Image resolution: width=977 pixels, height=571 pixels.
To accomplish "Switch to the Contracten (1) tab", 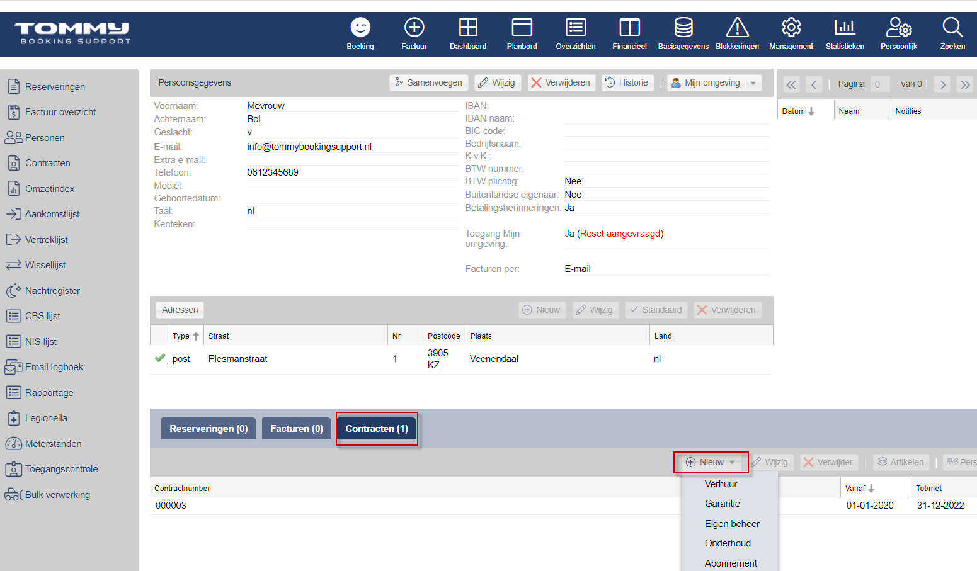I will pyautogui.click(x=377, y=429).
